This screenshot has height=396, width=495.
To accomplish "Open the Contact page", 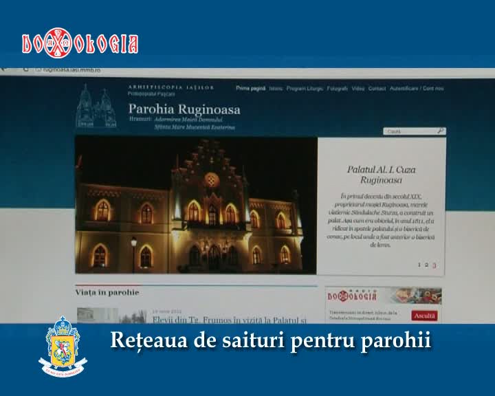I will tap(377, 89).
